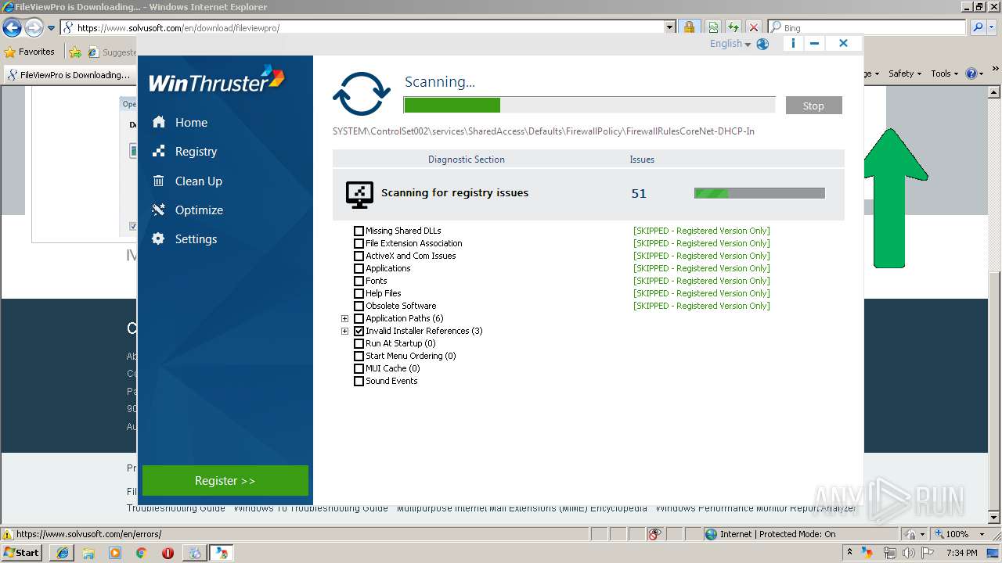Screen dimensions: 1002x563
Task: Click the Bing search magnifier button
Action: tap(978, 27)
